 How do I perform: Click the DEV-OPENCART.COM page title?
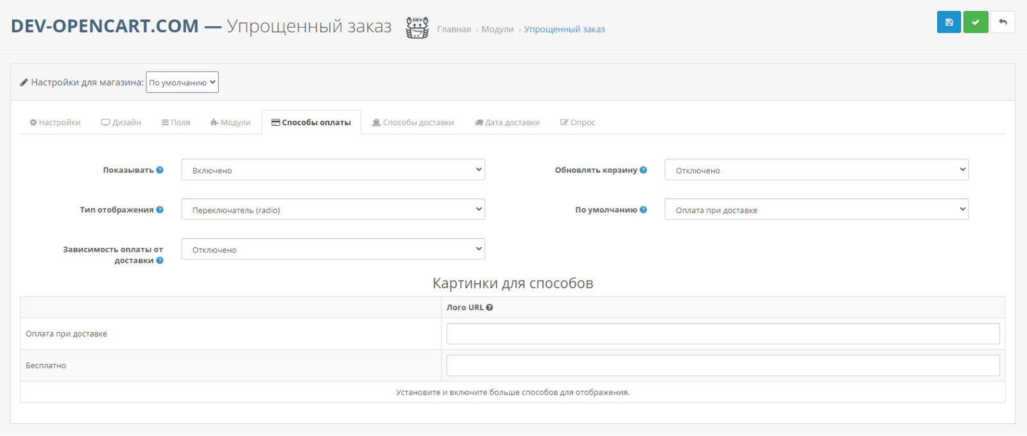105,26
